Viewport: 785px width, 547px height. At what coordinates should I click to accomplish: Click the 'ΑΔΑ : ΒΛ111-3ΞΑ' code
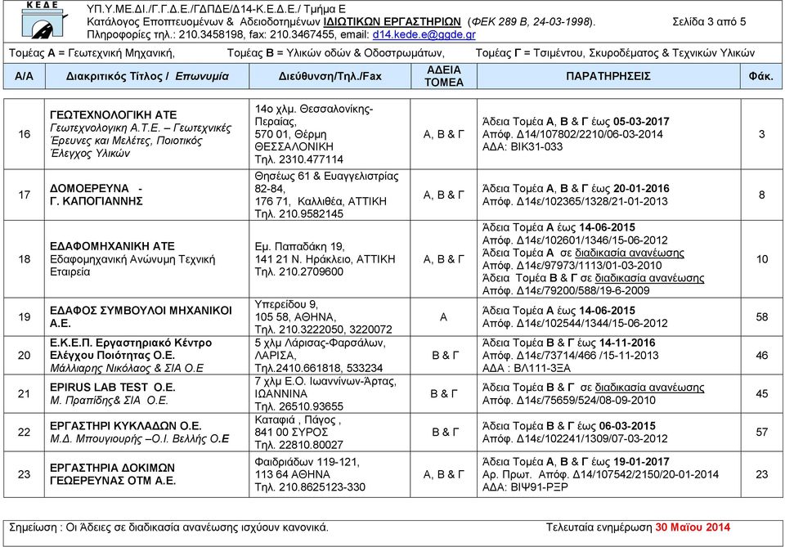click(526, 368)
